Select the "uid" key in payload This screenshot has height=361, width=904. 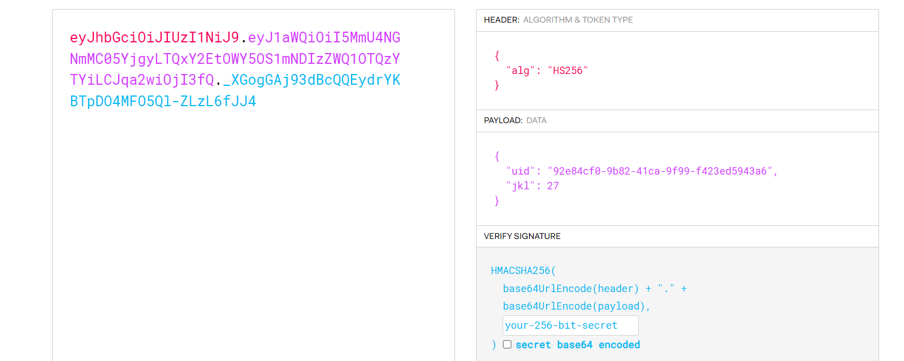tap(520, 171)
